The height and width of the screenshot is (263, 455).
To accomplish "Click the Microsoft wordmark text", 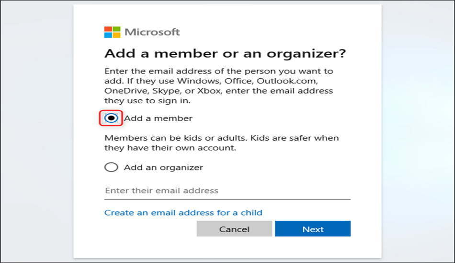I will 152,32.
